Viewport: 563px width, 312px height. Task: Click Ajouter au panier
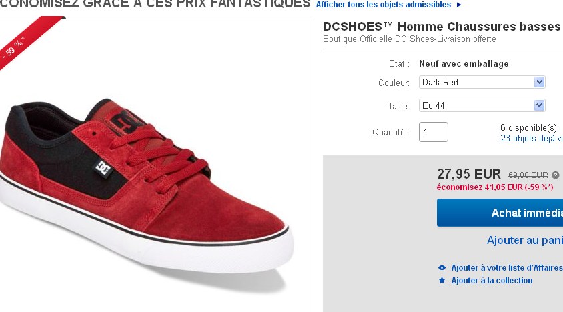[x=524, y=241]
